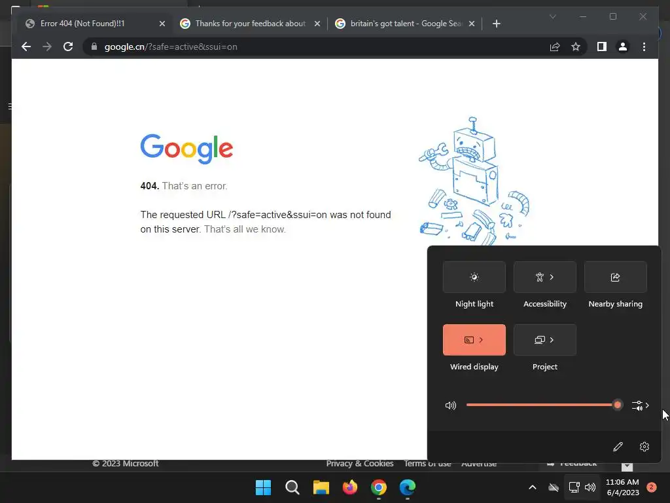Screen dimensions: 670x503
Task: Switch to Thanks for your feedback tab
Action: tap(251, 24)
